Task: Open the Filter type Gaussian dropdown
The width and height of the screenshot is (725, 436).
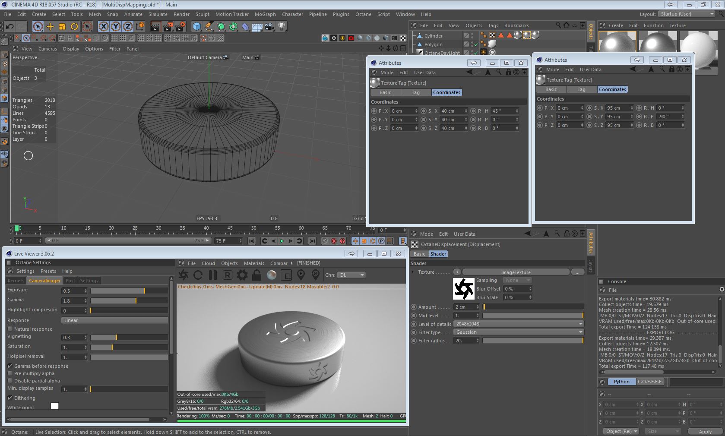Action: pos(518,332)
